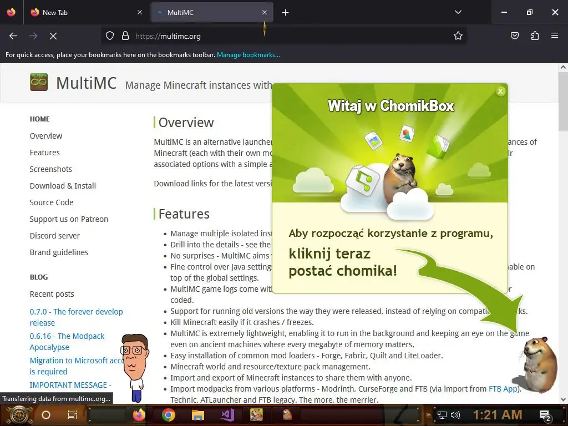Open Recent posts in blog sidebar
This screenshot has width=568, height=426.
pyautogui.click(x=52, y=294)
